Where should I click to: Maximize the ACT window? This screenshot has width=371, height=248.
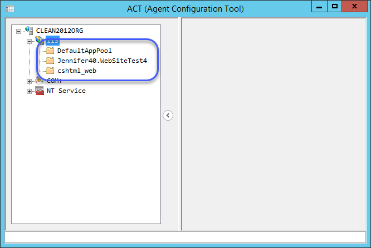[x=334, y=6]
